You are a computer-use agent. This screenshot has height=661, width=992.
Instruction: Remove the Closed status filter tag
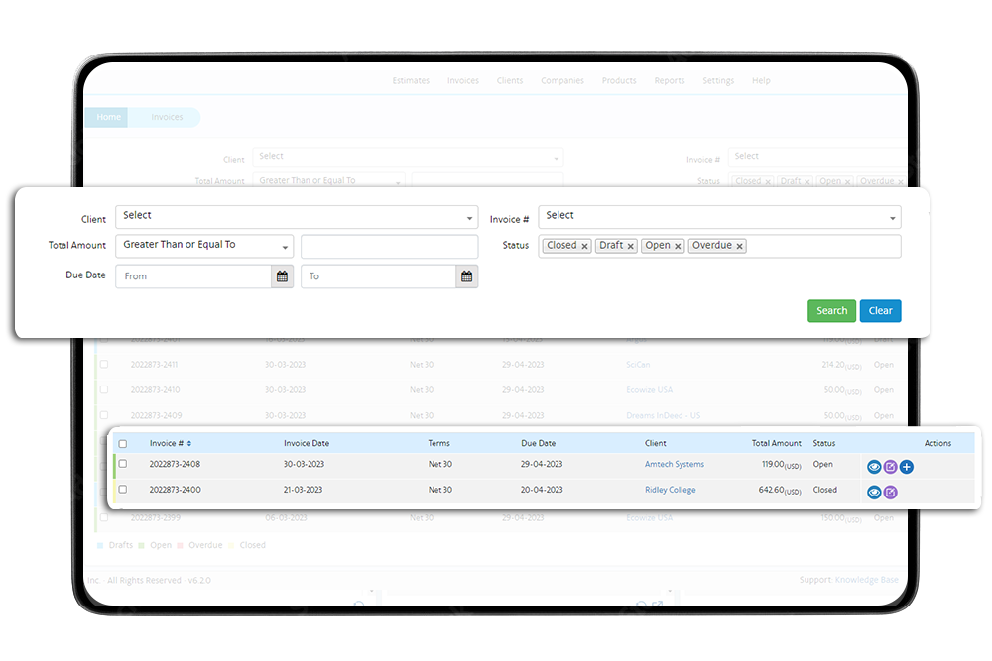click(x=584, y=246)
